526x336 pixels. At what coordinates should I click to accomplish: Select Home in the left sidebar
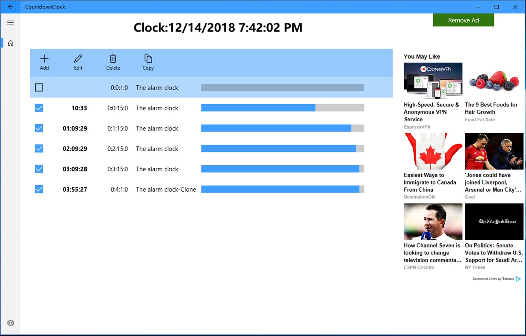point(10,43)
